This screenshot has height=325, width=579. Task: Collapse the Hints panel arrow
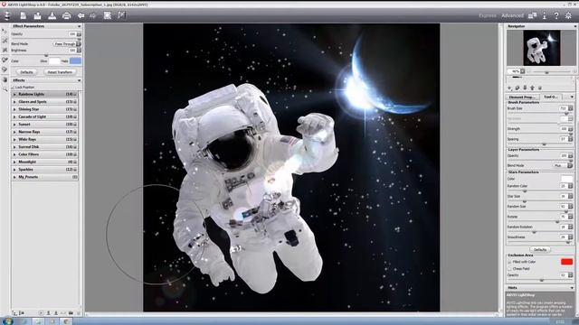pos(572,288)
